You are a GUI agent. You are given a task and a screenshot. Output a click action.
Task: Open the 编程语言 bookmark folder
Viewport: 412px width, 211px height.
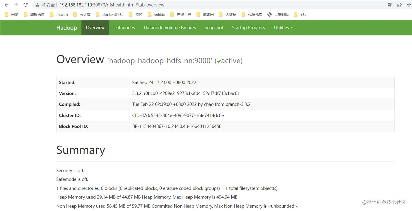click(x=34, y=15)
